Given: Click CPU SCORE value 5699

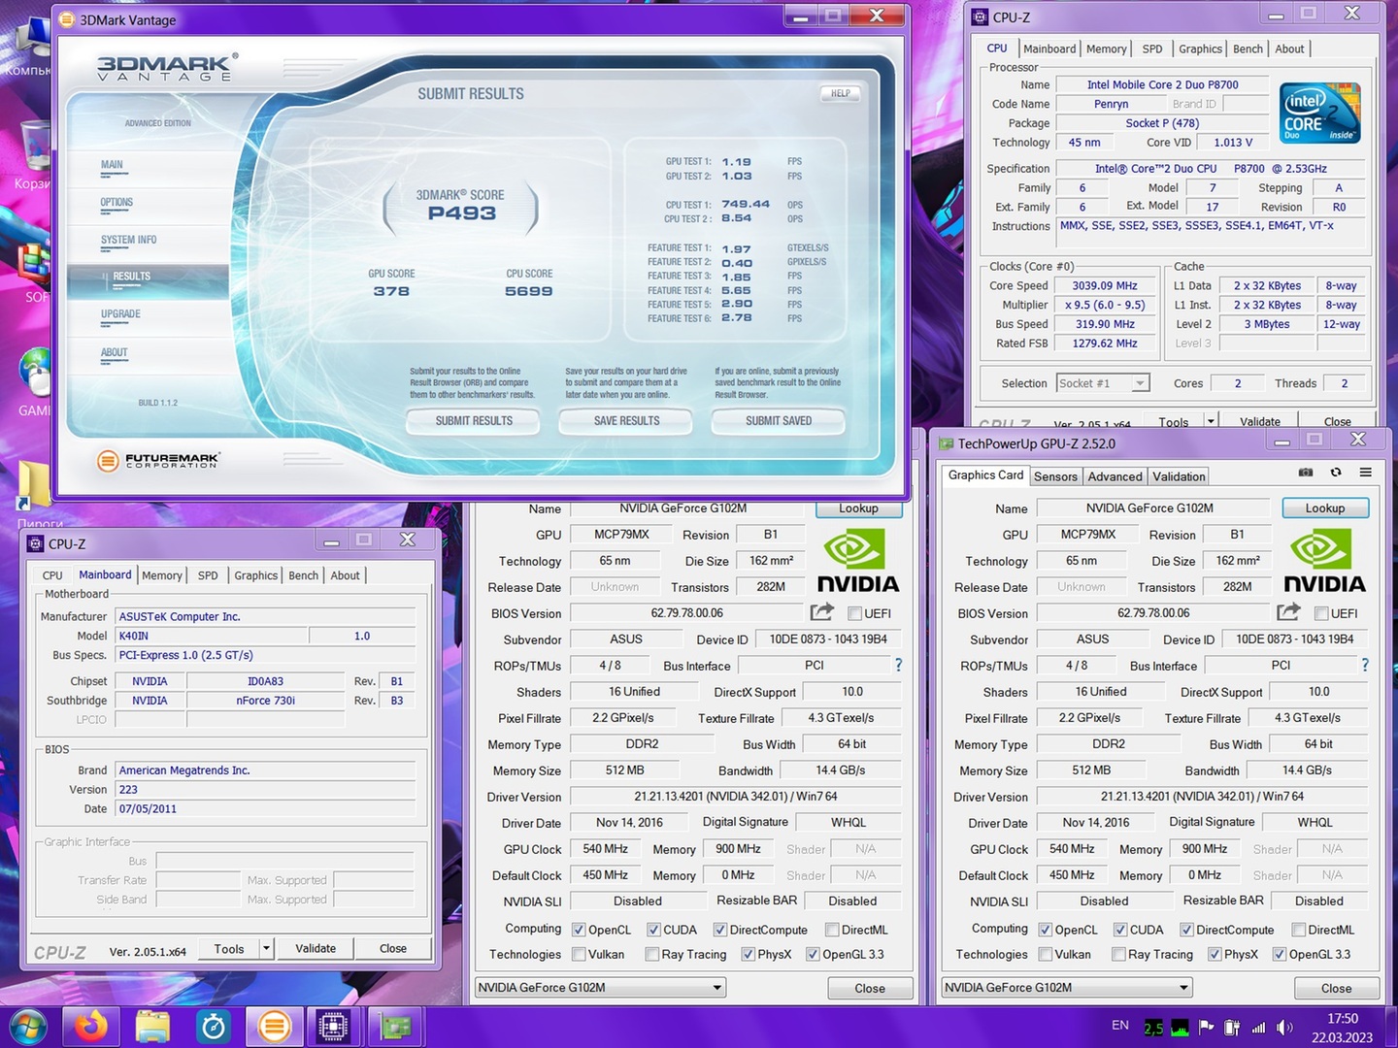Looking at the screenshot, I should click(x=529, y=291).
